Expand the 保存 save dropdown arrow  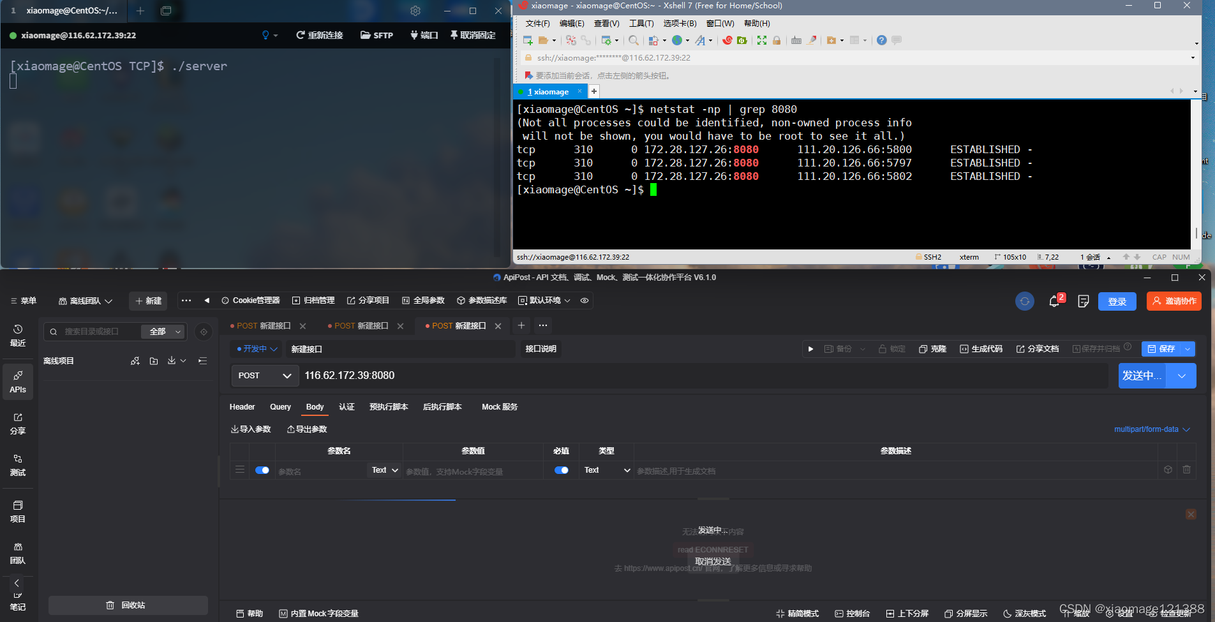(x=1188, y=349)
